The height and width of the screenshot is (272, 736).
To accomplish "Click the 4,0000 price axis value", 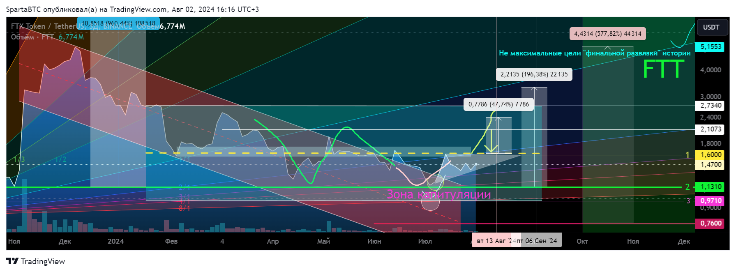I will (711, 70).
